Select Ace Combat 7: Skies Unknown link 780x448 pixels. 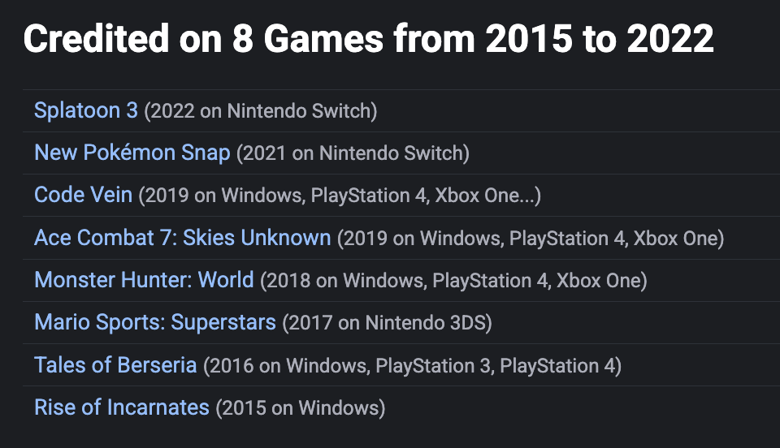(x=183, y=238)
